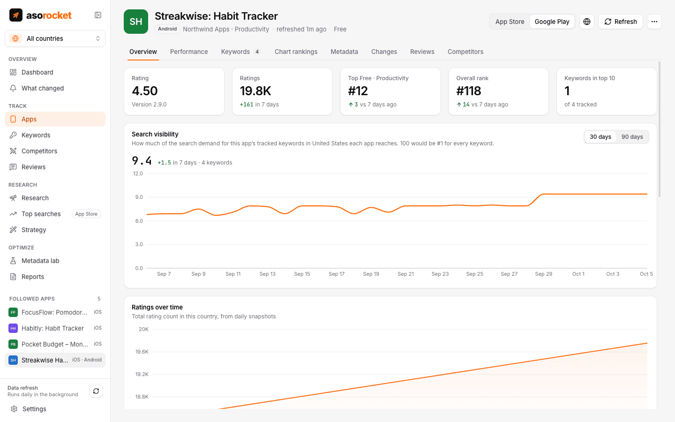Screen dimensions: 675x422
Task: Click the FP FocusFlow app icon
Action: [x=13, y=312]
